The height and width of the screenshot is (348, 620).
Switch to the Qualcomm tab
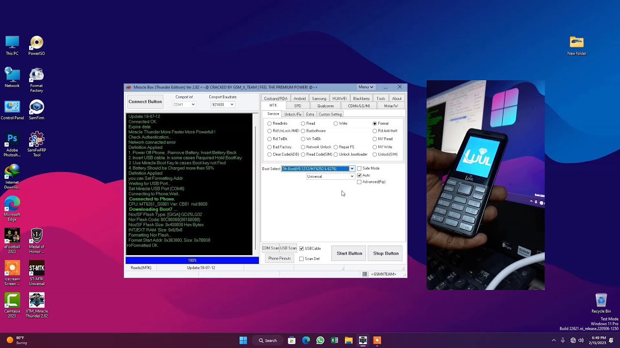[325, 106]
